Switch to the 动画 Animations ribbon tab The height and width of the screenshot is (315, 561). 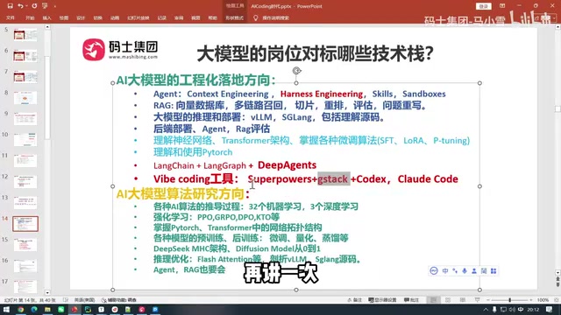tap(115, 17)
